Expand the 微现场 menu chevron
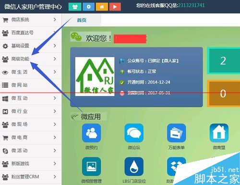This screenshot has height=185, width=240. point(55,124)
